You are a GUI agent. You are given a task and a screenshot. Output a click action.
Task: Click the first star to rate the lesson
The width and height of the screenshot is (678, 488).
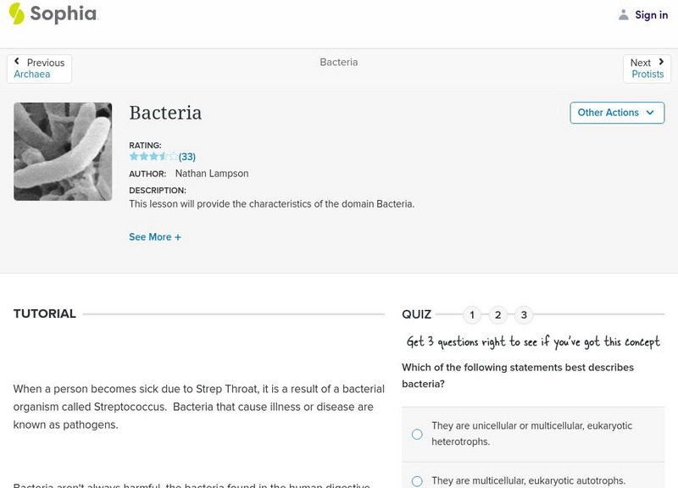[x=133, y=156]
